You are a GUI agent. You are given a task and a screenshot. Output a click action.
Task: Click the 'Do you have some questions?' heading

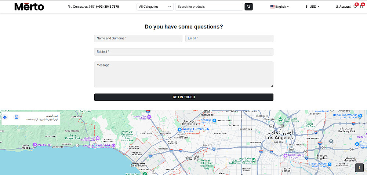pos(184,27)
